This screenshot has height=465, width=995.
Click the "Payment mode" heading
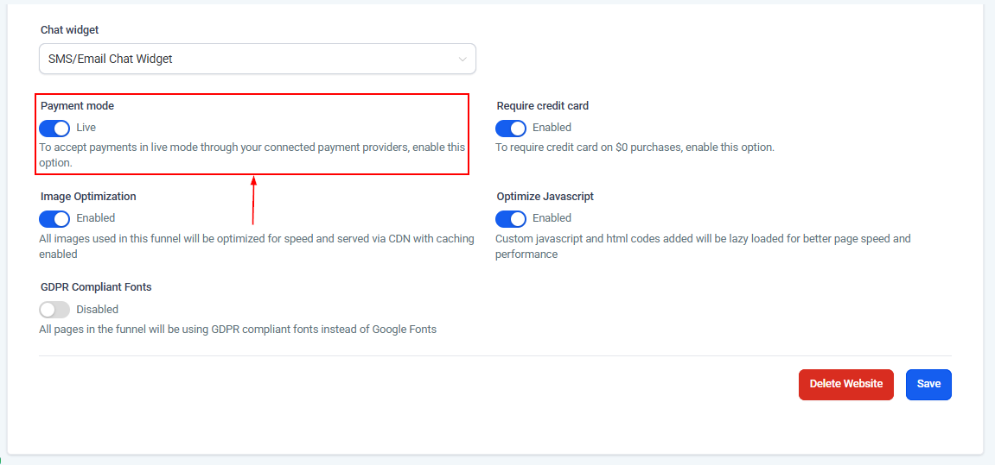tap(77, 106)
